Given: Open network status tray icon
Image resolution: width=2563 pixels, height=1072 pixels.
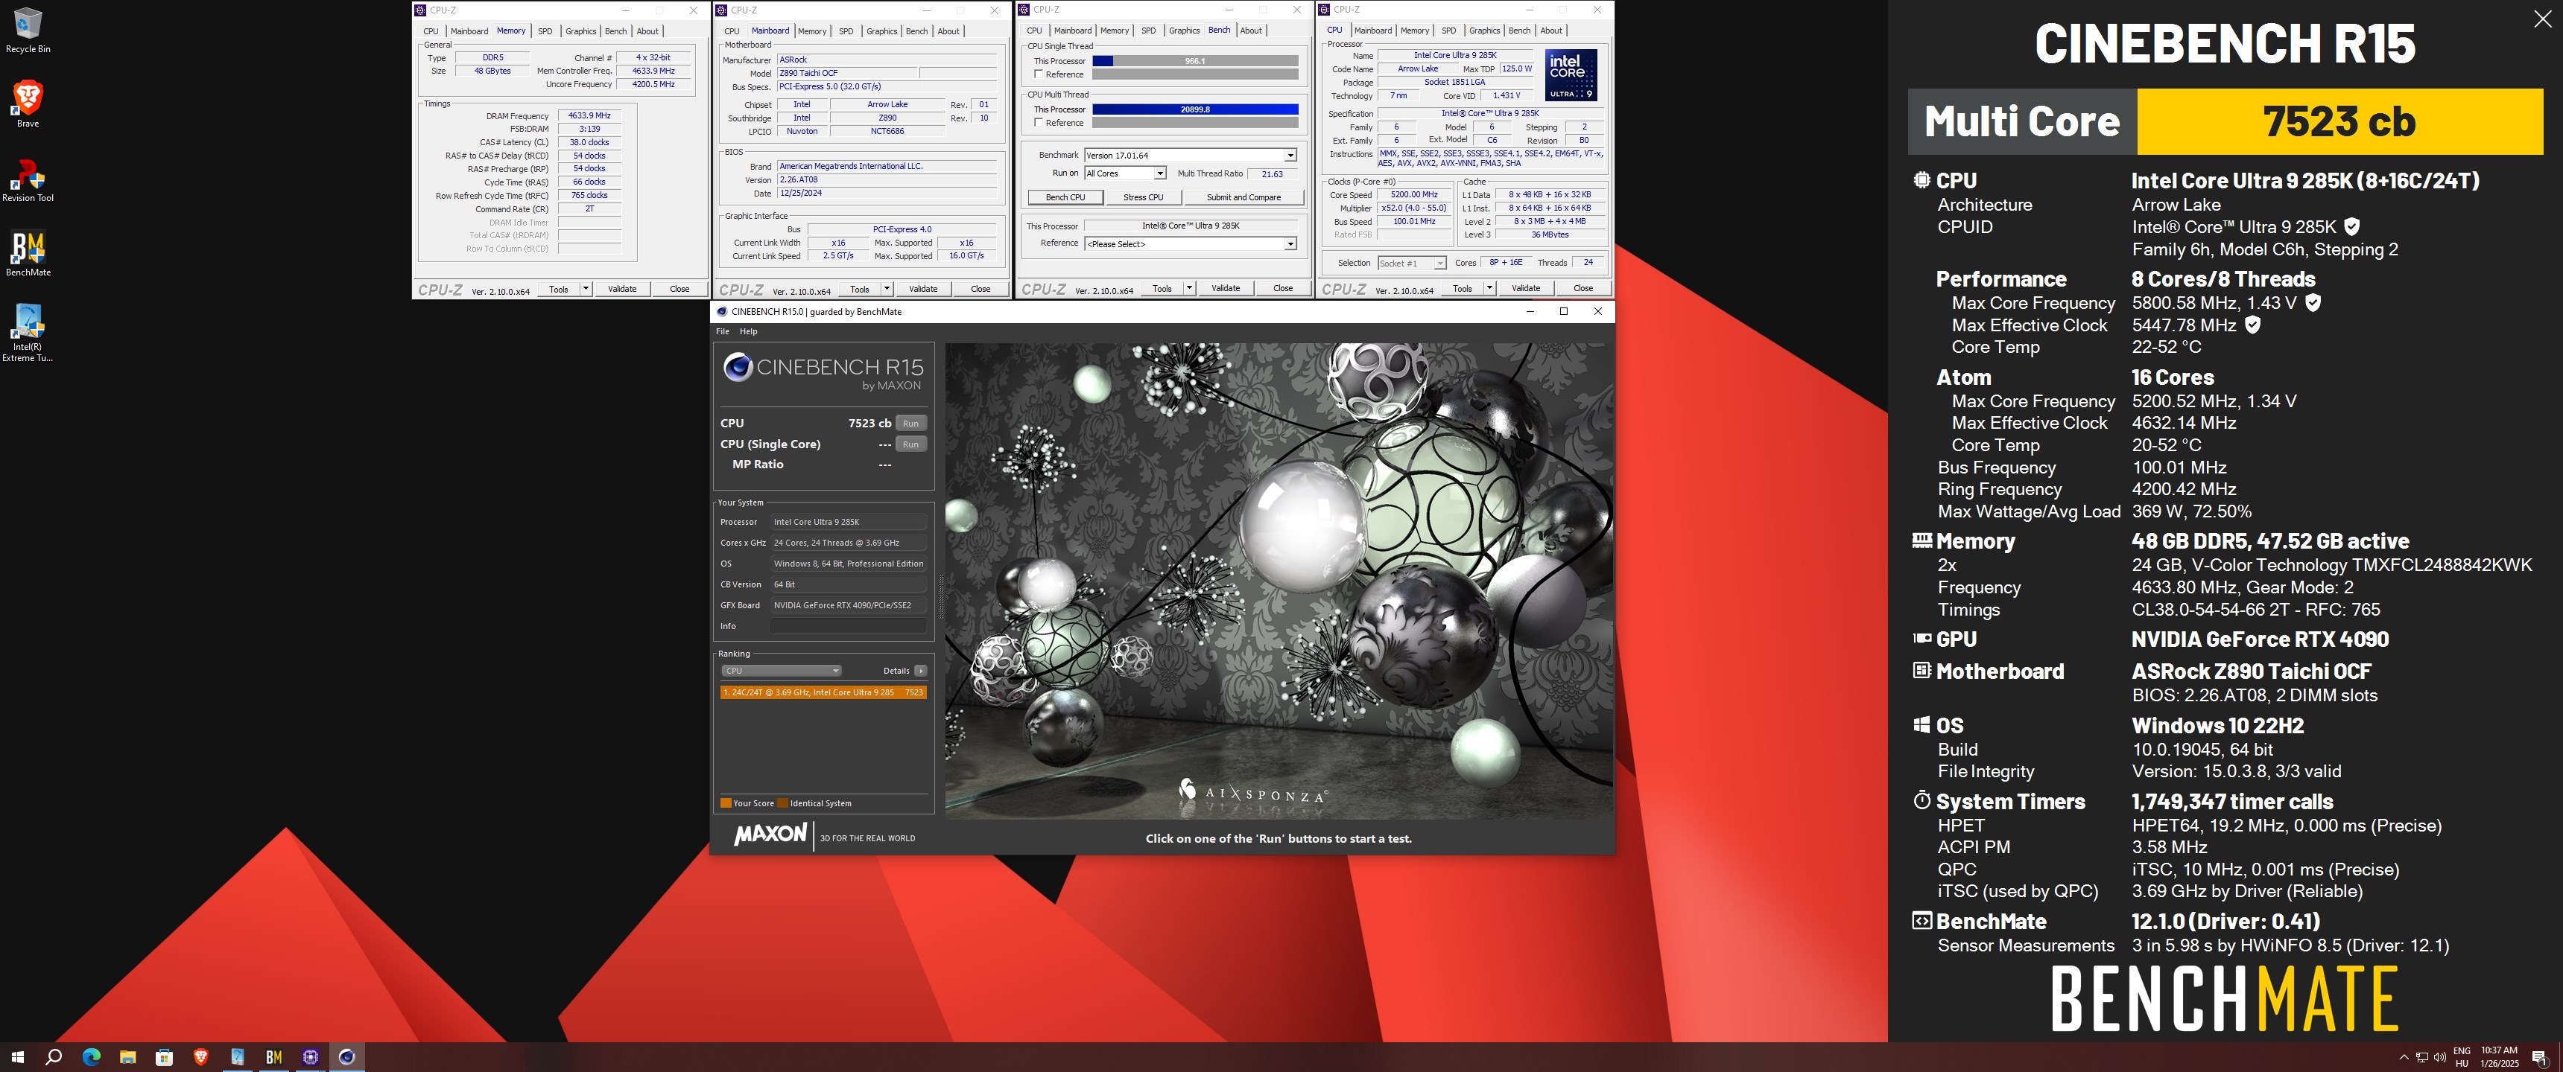Looking at the screenshot, I should click(2421, 1057).
